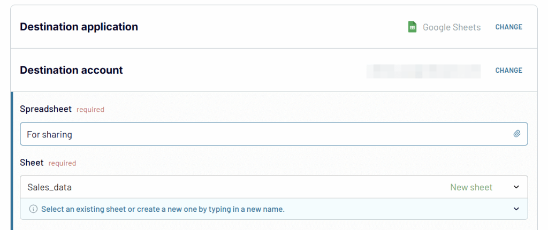
Task: Focus the Spreadsheet field containing For sharing
Action: (274, 134)
